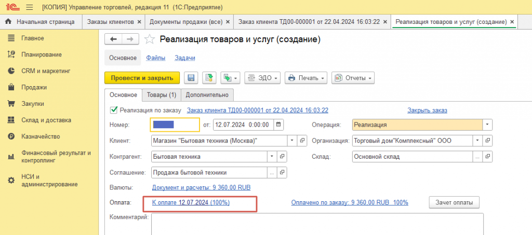Click the Закрыть заказ link
Image resolution: width=532 pixels, height=235 pixels.
[x=427, y=110]
